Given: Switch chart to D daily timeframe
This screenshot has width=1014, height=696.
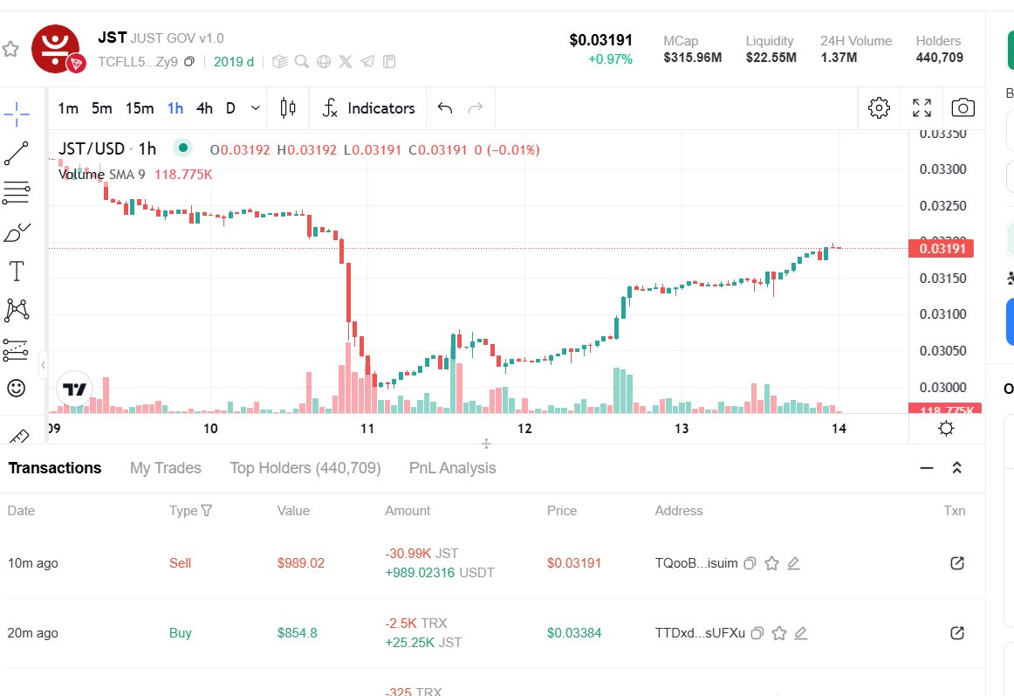Looking at the screenshot, I should point(230,108).
